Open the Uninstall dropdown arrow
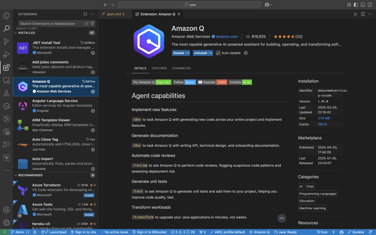This screenshot has width=376, height=235. point(211,53)
